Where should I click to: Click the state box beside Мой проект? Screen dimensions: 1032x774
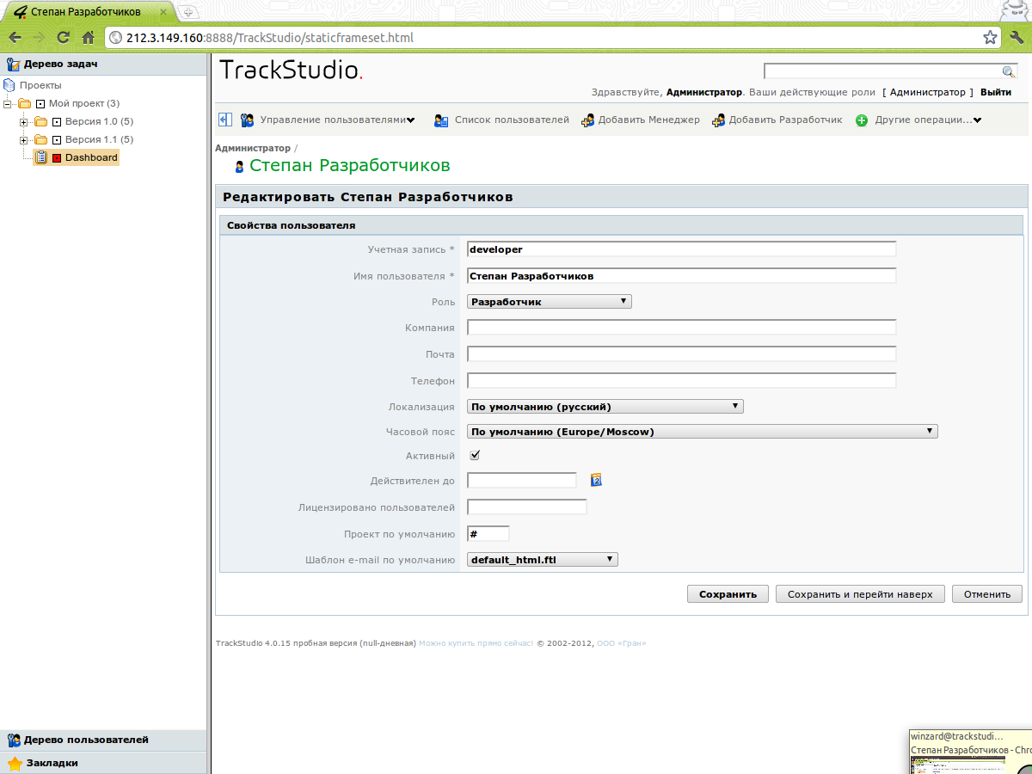pyautogui.click(x=40, y=103)
